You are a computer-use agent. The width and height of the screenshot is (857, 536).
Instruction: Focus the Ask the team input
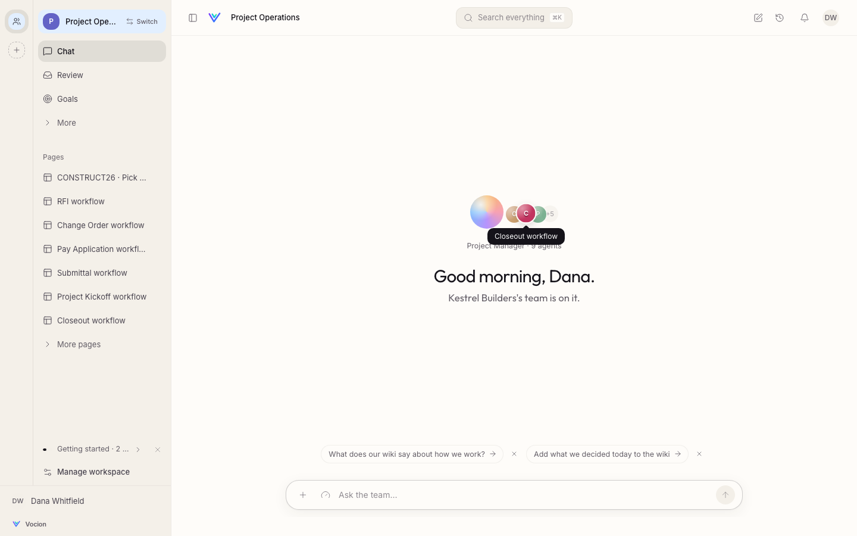coord(523,495)
